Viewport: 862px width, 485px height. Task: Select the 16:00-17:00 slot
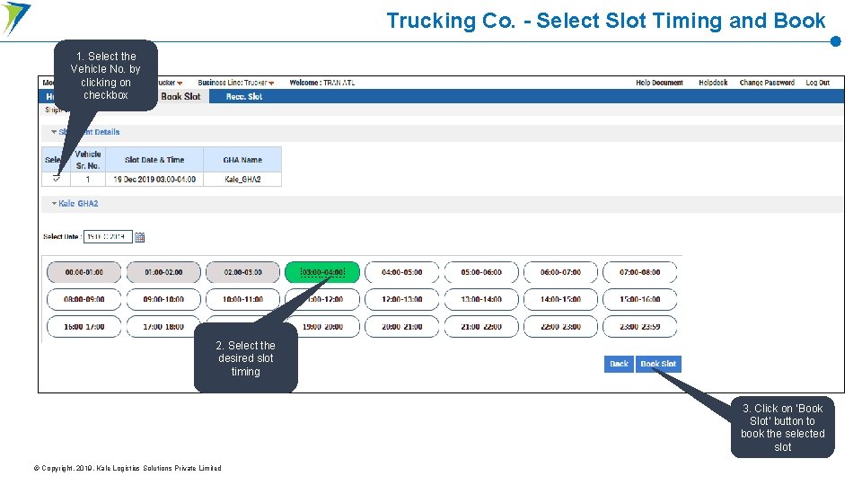pyautogui.click(x=84, y=327)
